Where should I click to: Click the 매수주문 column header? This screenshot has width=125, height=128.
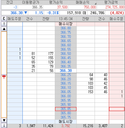click(117, 19)
